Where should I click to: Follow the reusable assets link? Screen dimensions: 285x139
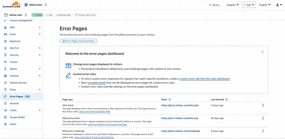coord(97,83)
